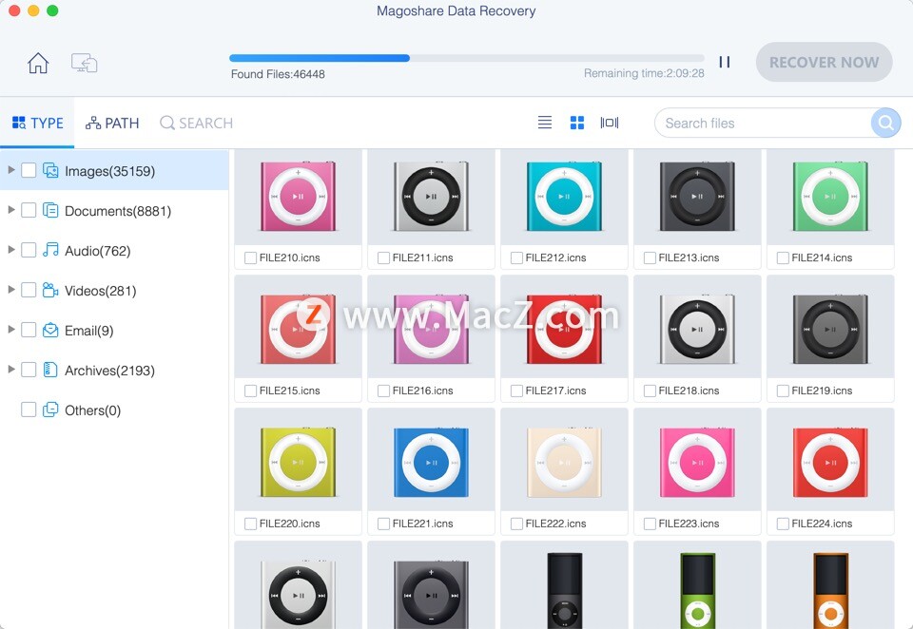Check the Email(9) checkbox
913x629 pixels.
click(x=29, y=330)
